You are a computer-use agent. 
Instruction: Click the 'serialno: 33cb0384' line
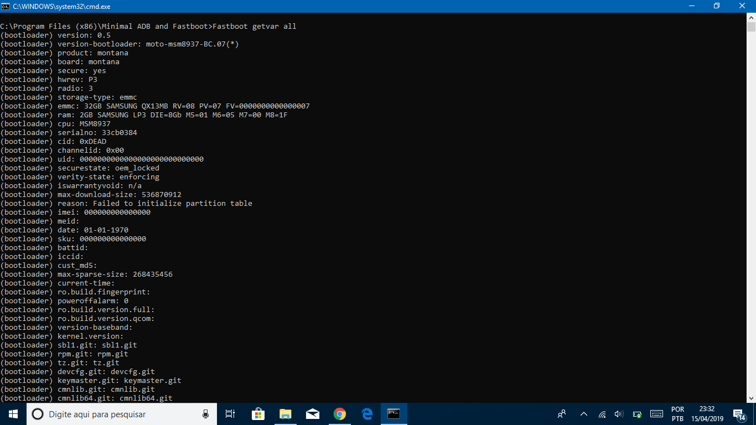pos(69,133)
